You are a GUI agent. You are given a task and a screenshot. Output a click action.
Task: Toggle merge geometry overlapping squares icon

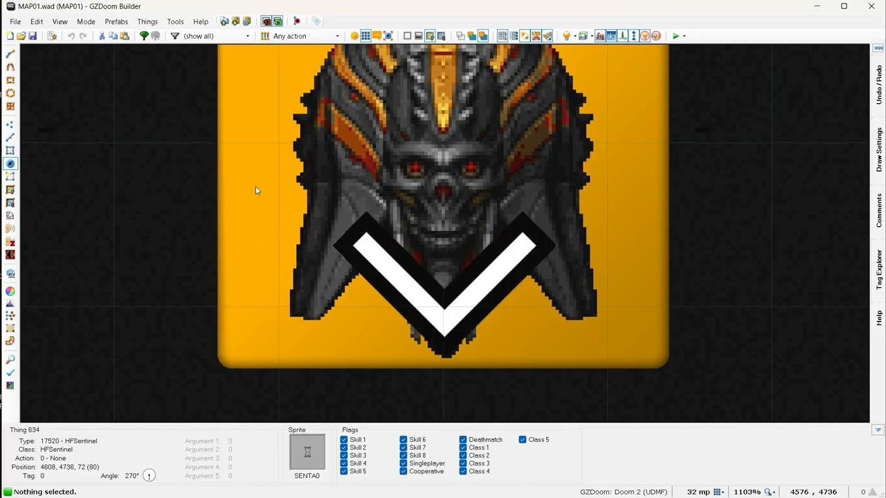click(471, 36)
